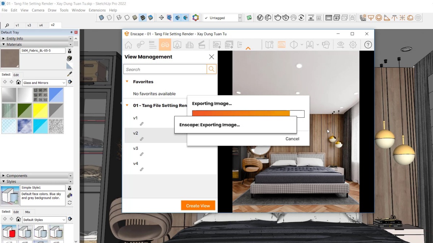
Task: Open the Camera menu
Action: coord(38,10)
